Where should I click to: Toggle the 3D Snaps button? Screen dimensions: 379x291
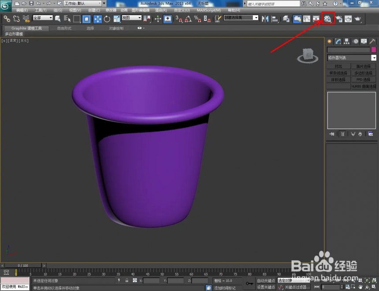tap(179, 18)
